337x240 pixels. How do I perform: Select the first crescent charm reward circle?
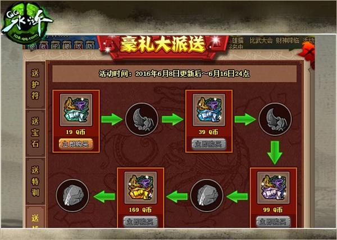(142, 119)
